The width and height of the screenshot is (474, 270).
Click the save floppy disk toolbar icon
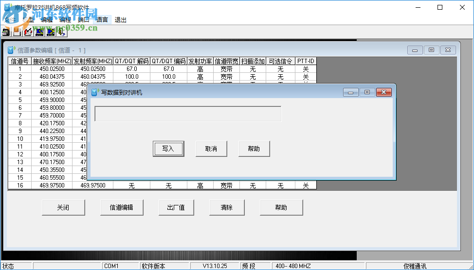[17, 32]
